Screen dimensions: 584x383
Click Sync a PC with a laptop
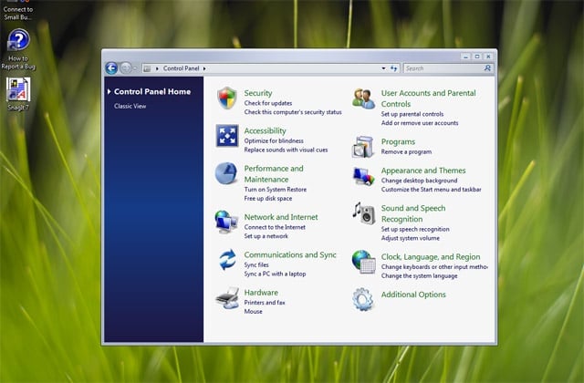click(275, 274)
